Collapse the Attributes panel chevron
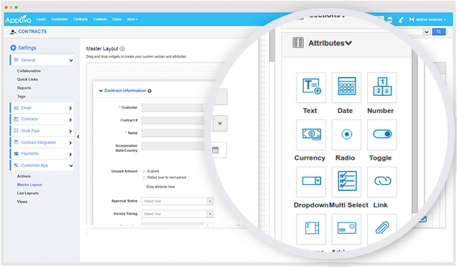 coord(348,43)
